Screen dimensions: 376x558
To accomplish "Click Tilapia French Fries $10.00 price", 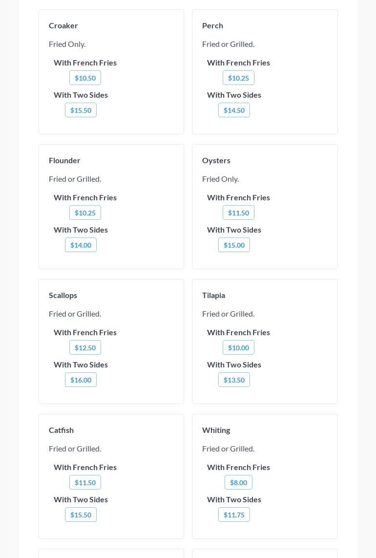I will [238, 347].
